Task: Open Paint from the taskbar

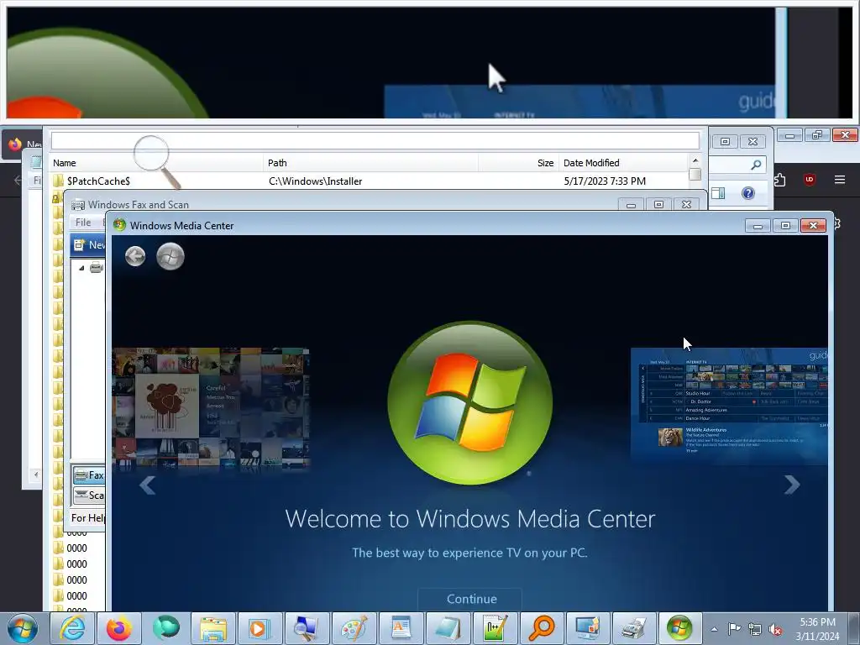Action: click(x=354, y=628)
